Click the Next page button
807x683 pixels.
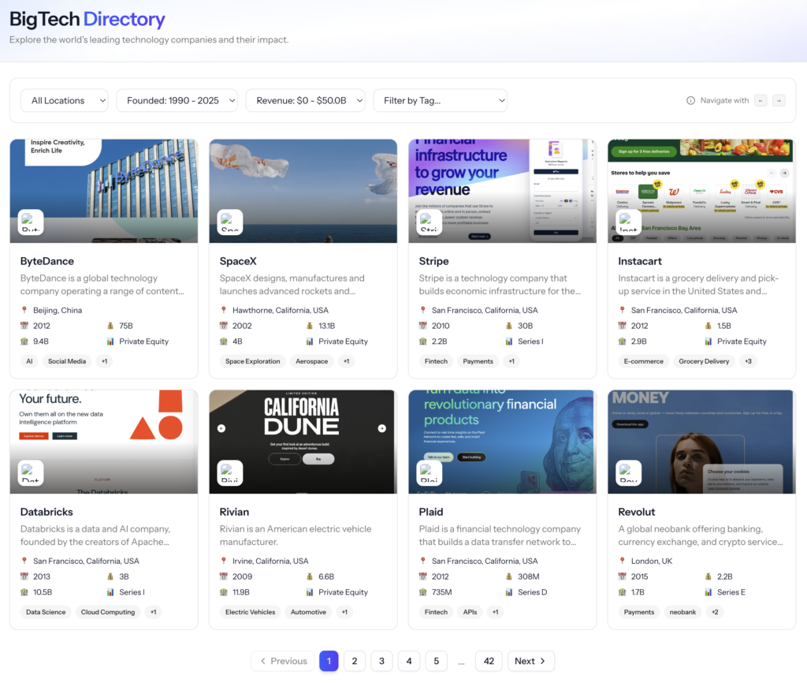click(530, 661)
